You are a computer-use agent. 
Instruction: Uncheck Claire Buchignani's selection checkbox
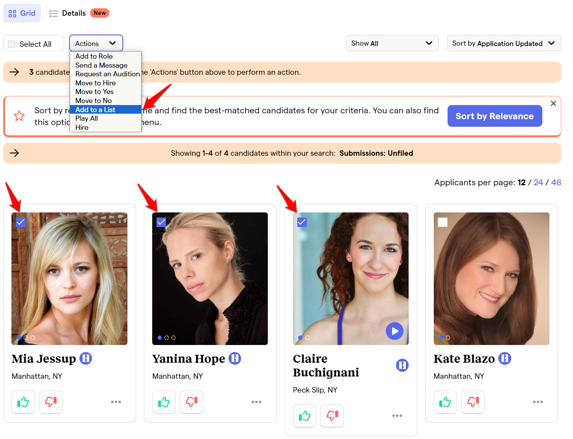pos(302,222)
